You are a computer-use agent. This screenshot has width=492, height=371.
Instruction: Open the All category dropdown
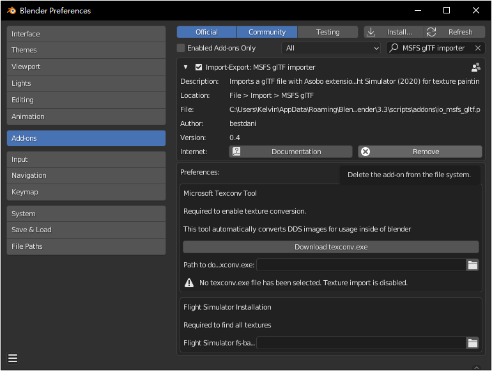(331, 48)
